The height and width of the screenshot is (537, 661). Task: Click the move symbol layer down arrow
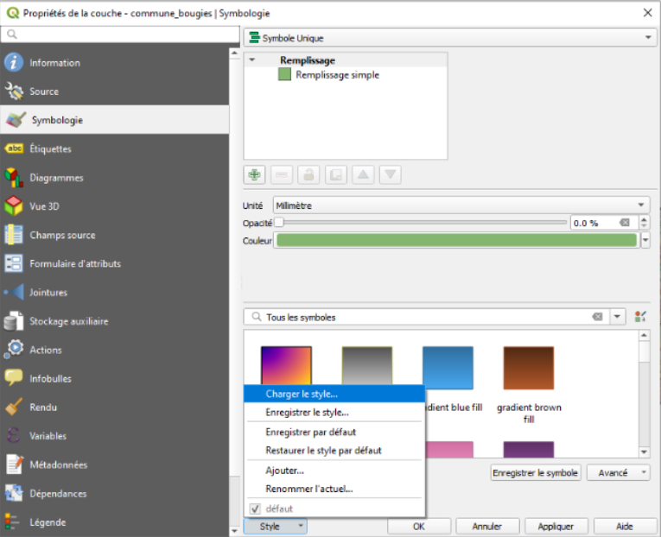pos(391,174)
